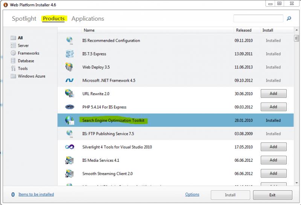Select Smooth Streaming Client 2.0 name
This screenshot has width=301, height=205.
(x=108, y=174)
